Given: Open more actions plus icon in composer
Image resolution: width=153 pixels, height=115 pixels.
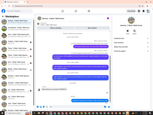Looking at the screenshot, I should pyautogui.click(x=38, y=107).
